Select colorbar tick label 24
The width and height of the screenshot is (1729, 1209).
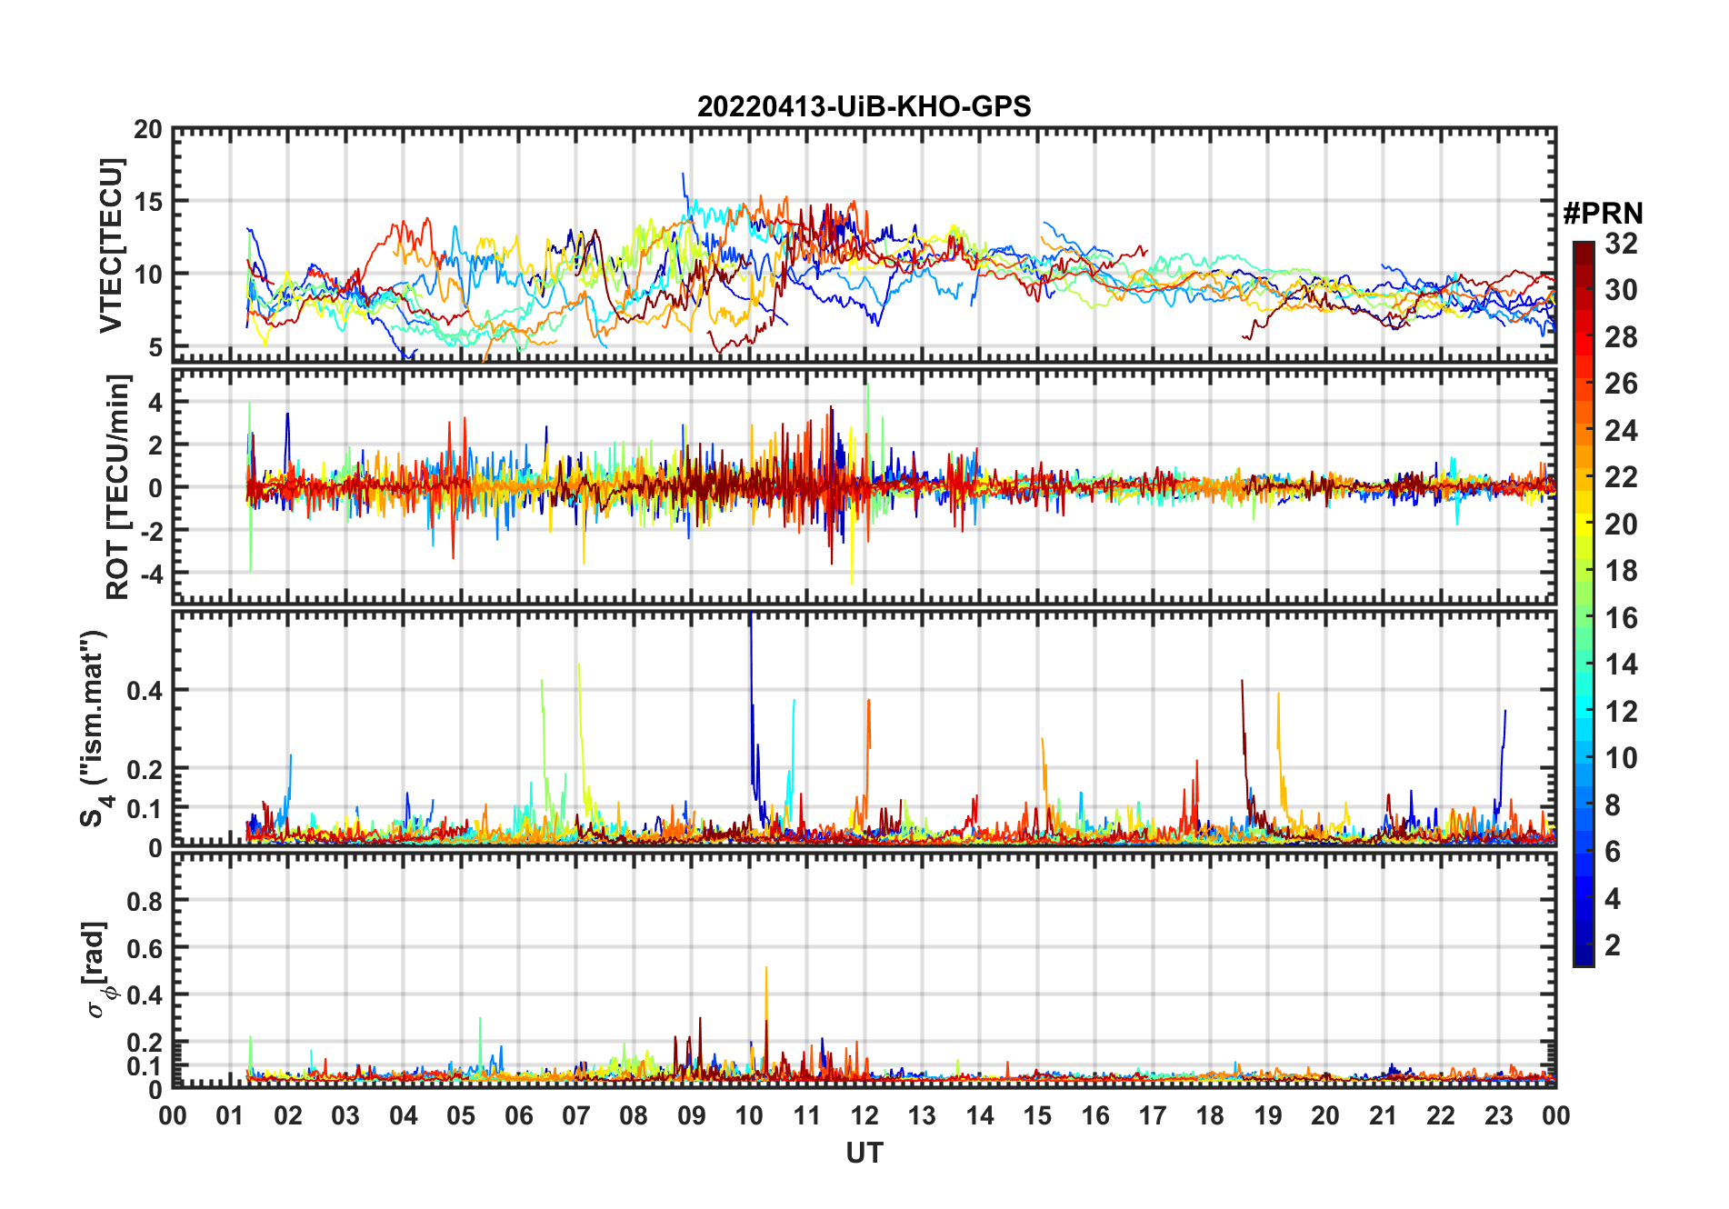(1621, 431)
